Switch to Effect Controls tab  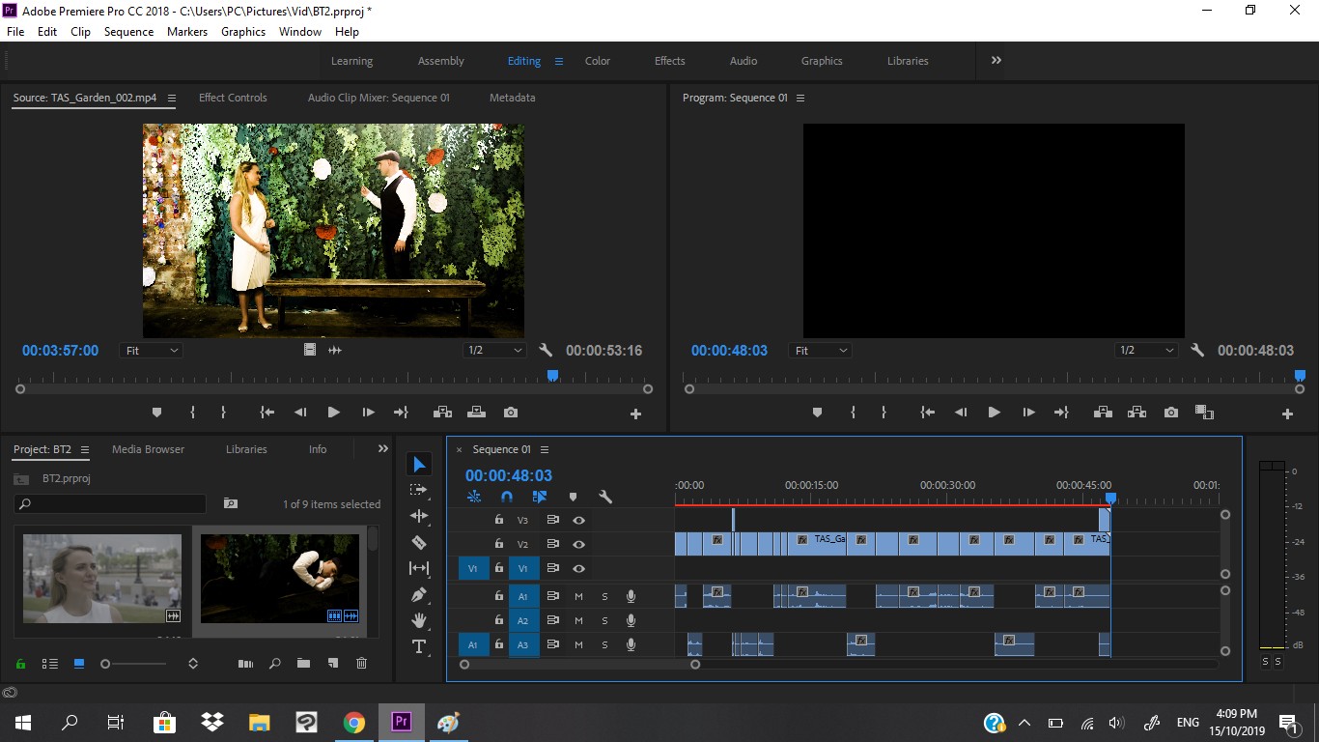[233, 98]
